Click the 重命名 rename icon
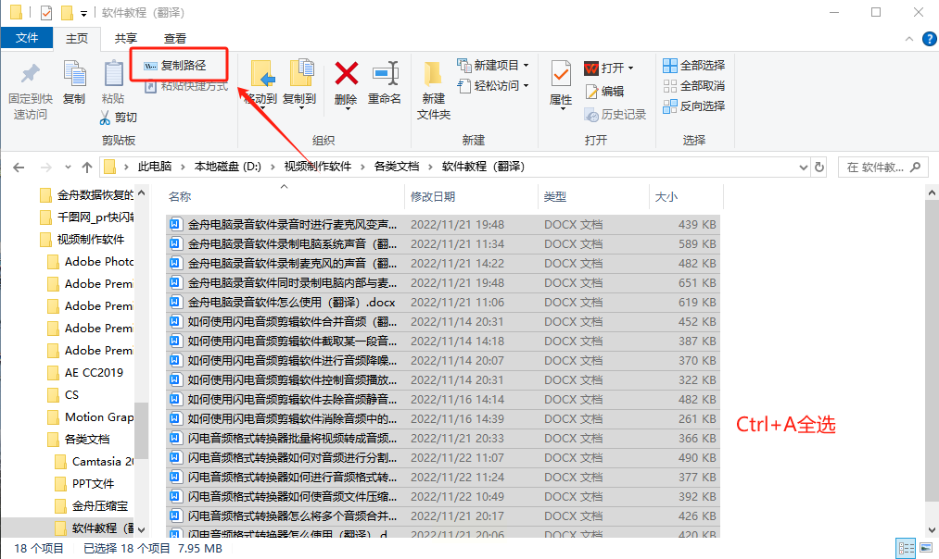Viewport: 939px width, 559px height. pos(385,73)
